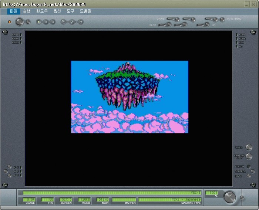This screenshot has height=210, width=259.
Task: Click the pill-shaped TAPE eject button
Action: click(x=208, y=19)
